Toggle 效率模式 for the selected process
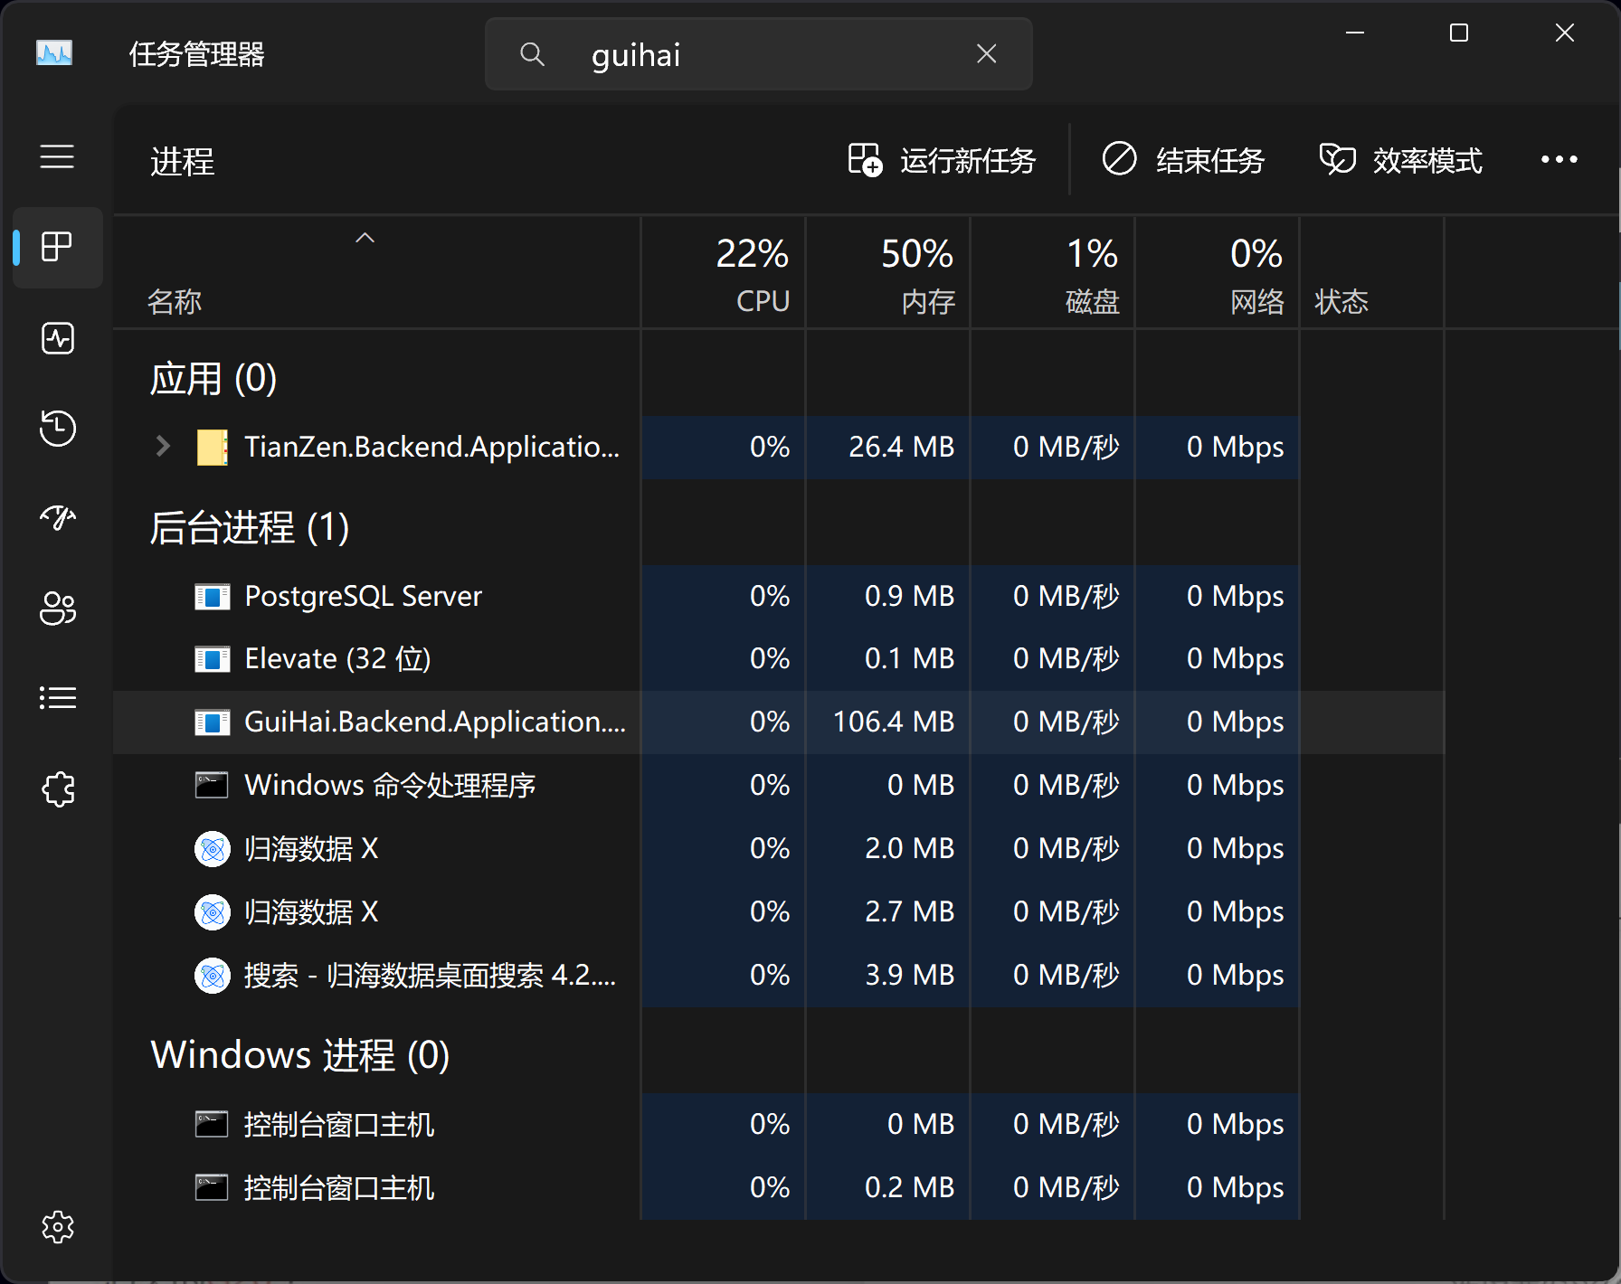 [1400, 160]
